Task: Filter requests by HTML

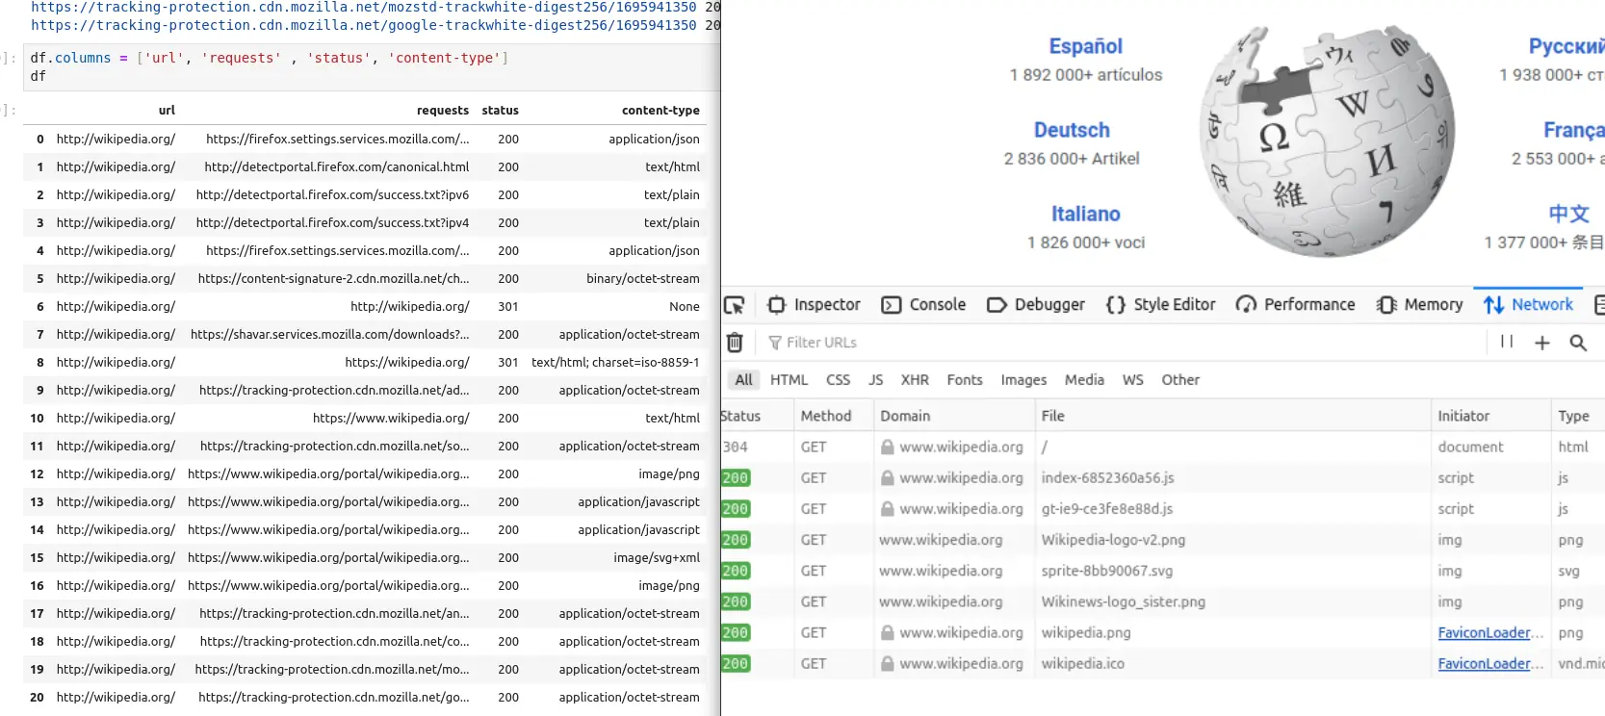Action: click(x=789, y=380)
